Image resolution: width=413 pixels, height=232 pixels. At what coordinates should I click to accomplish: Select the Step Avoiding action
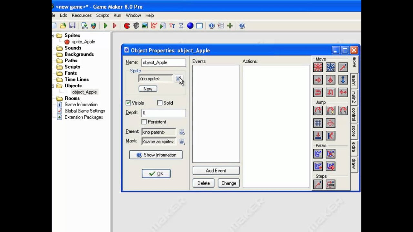click(330, 184)
